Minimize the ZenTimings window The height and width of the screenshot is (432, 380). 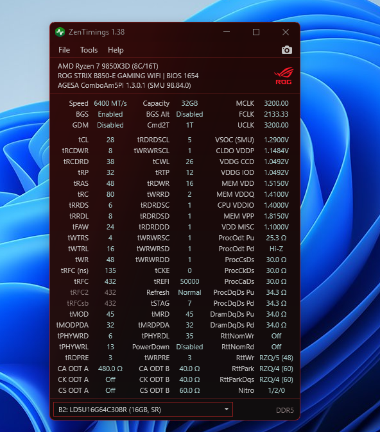[x=227, y=32]
